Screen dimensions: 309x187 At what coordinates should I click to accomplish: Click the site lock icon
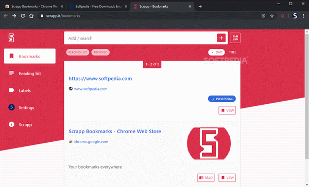point(42,16)
